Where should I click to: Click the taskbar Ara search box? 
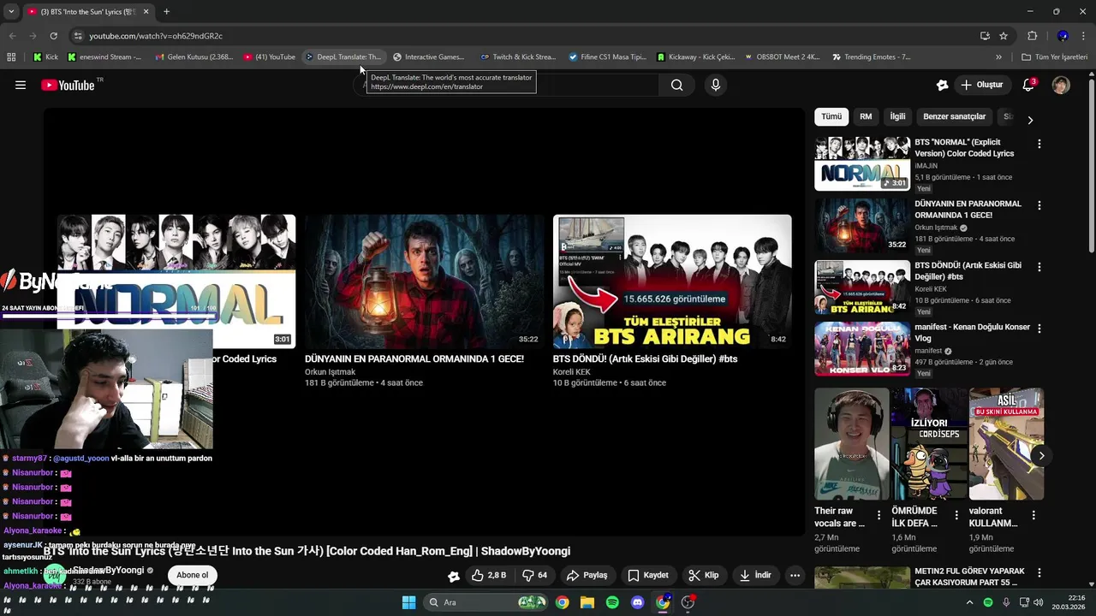click(x=486, y=602)
